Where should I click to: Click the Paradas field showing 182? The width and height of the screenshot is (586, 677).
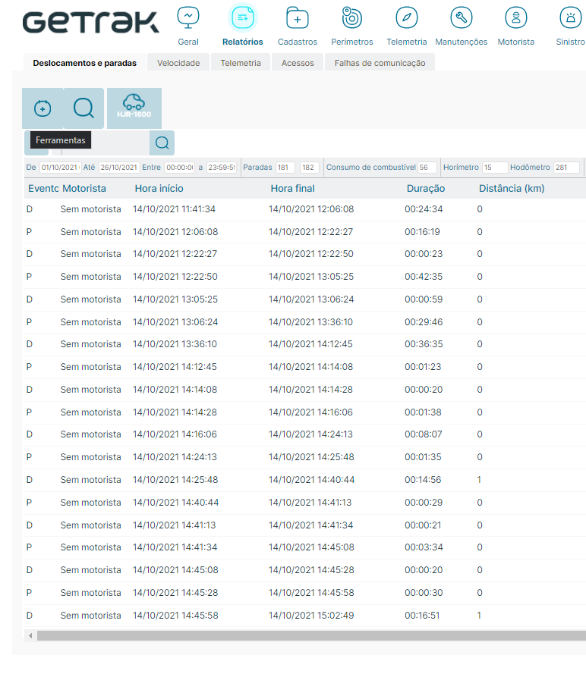(310, 168)
